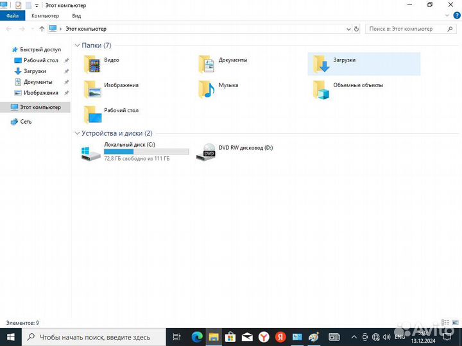Select Рабочий стол in the sidebar
This screenshot has height=346, width=462.
41,60
